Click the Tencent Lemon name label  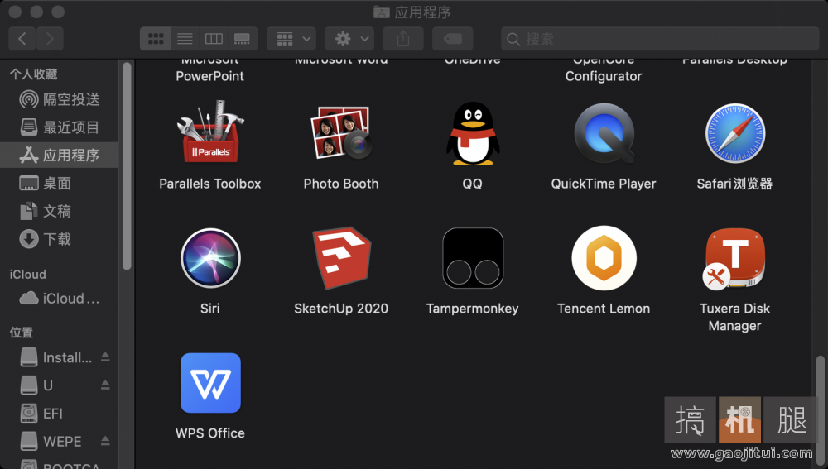coord(604,309)
